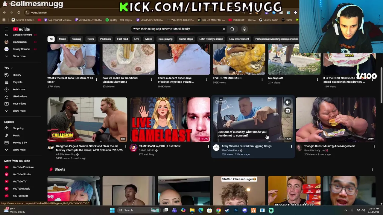Open The CrimePiece channel avatar

(216, 148)
